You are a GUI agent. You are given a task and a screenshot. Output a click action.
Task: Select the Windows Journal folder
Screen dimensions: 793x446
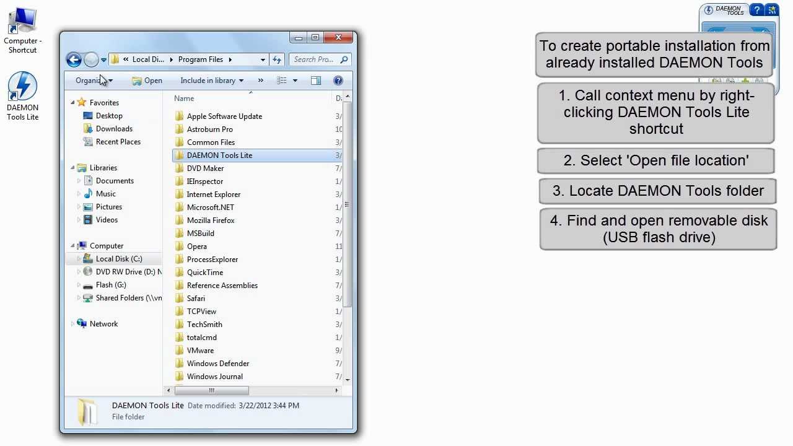click(x=215, y=377)
